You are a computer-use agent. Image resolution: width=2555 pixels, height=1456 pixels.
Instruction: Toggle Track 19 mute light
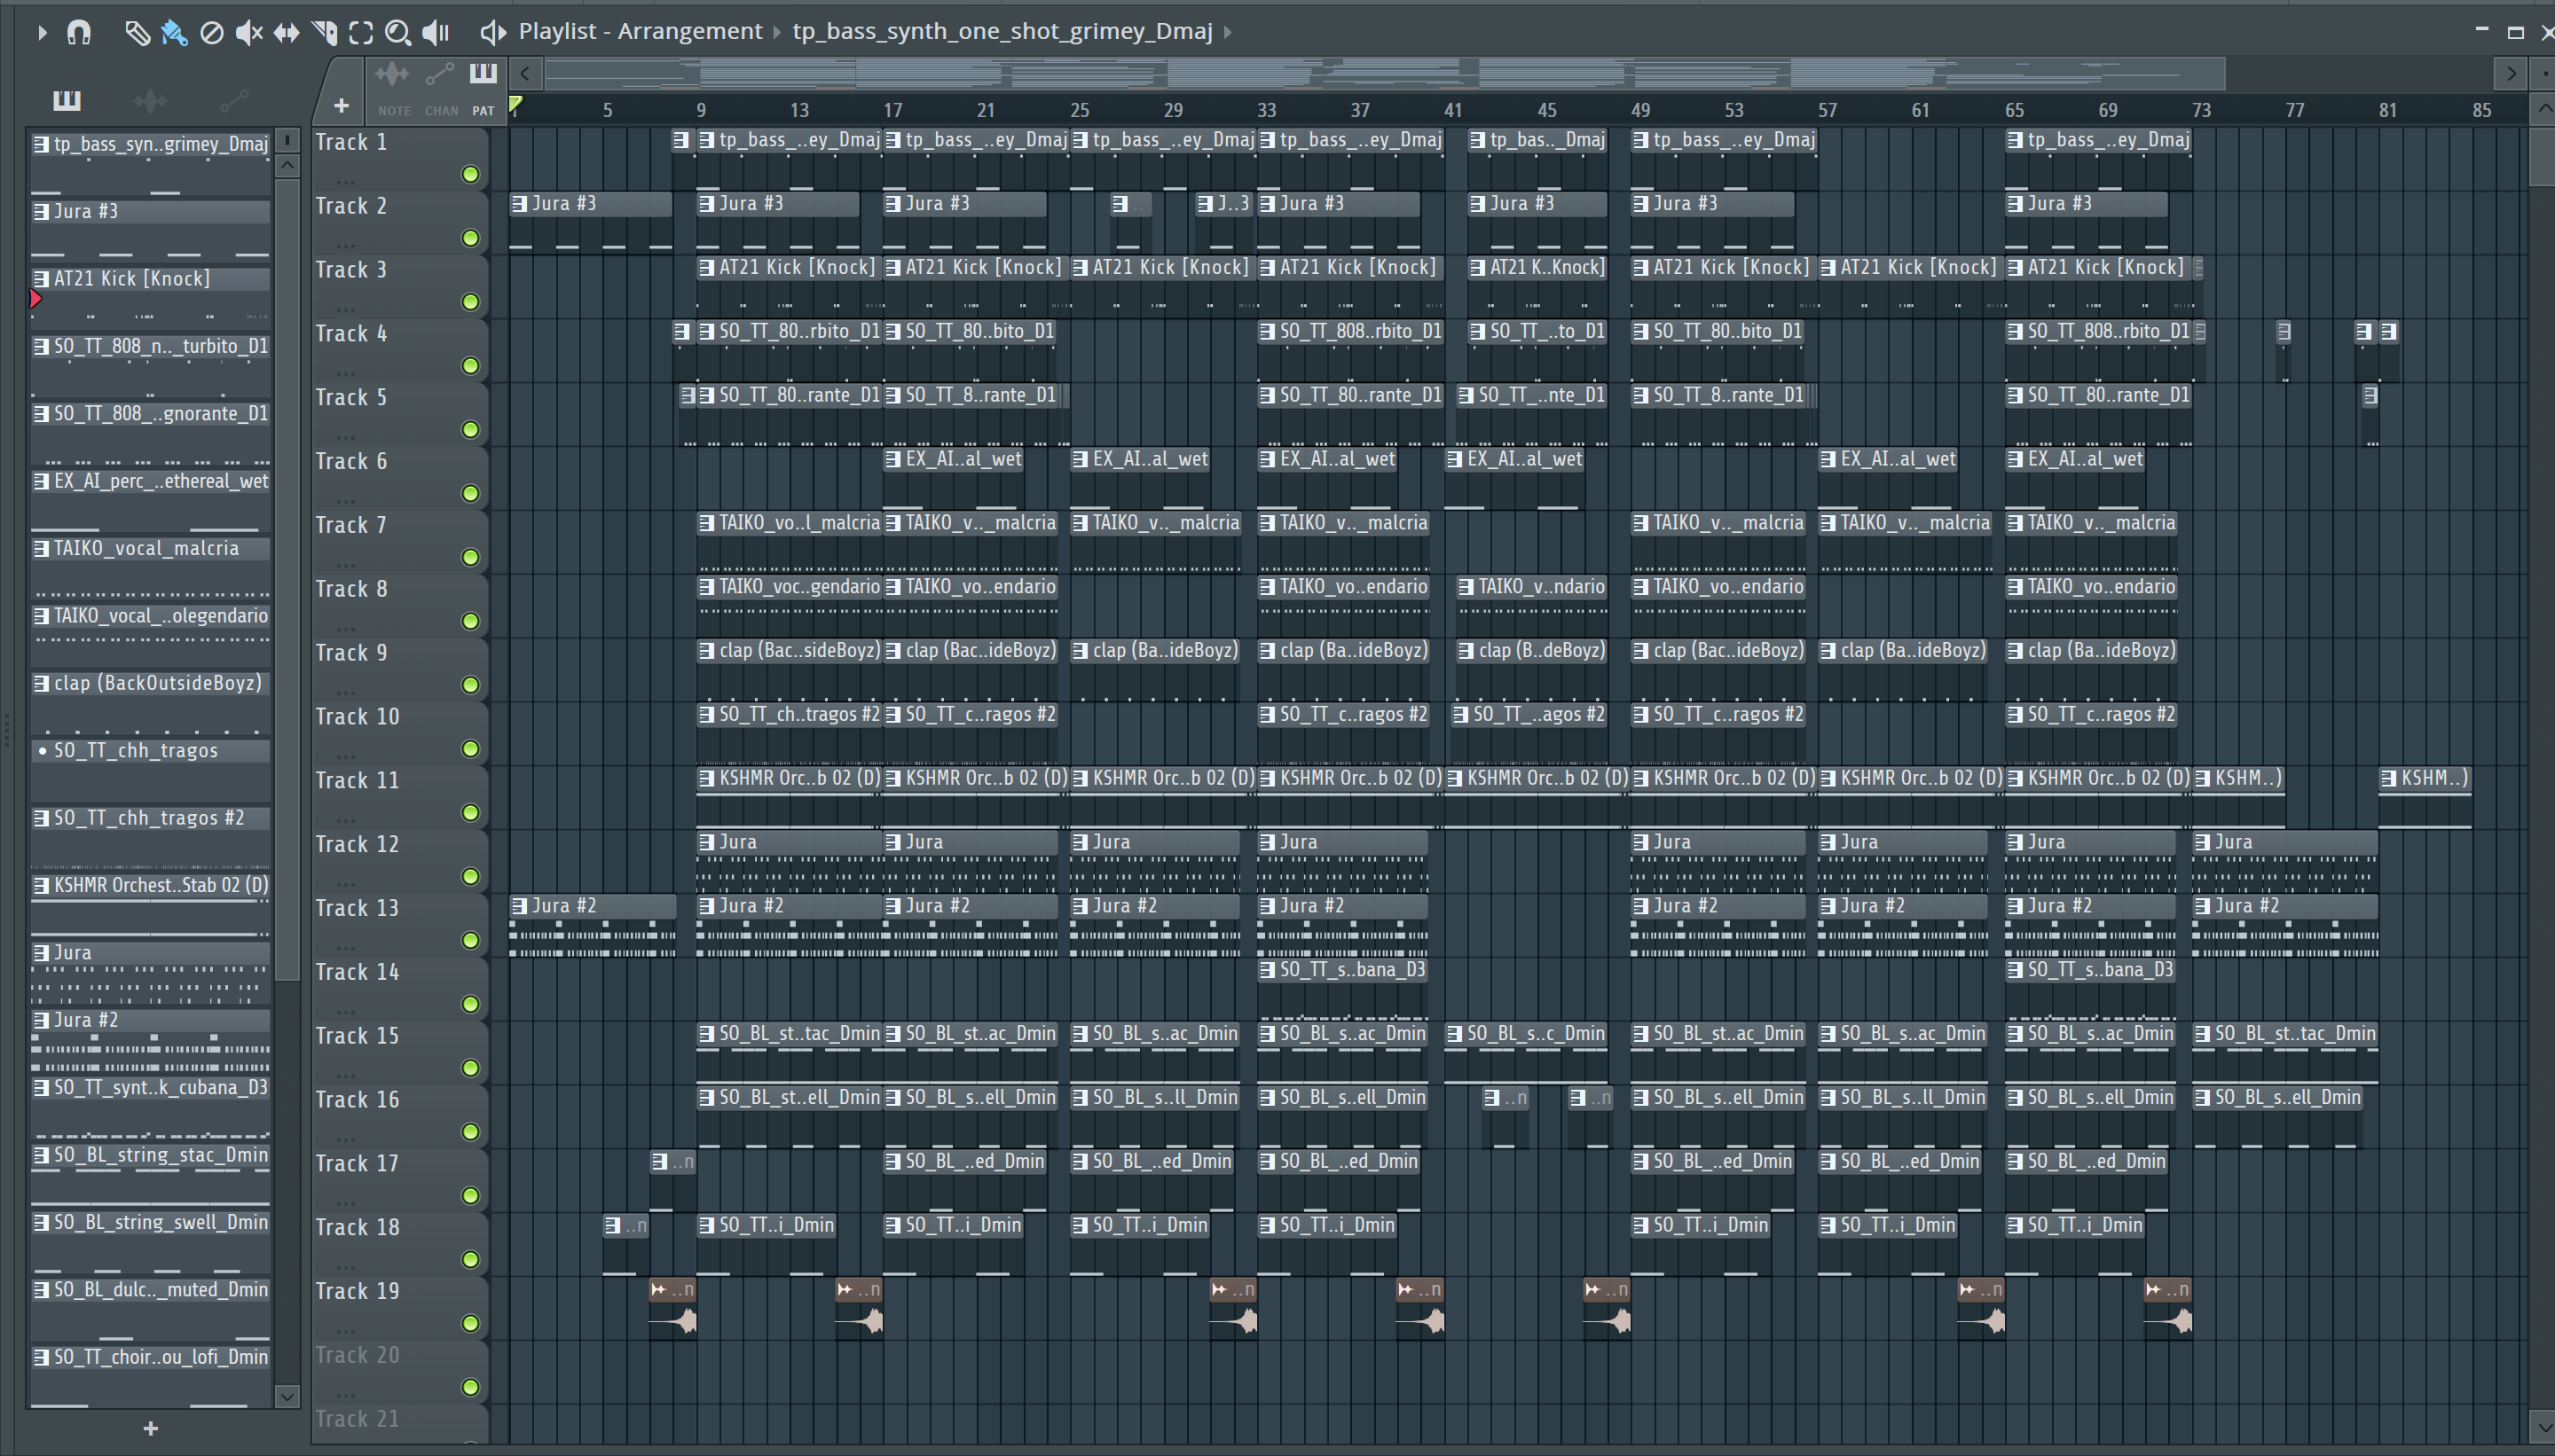pyautogui.click(x=470, y=1323)
